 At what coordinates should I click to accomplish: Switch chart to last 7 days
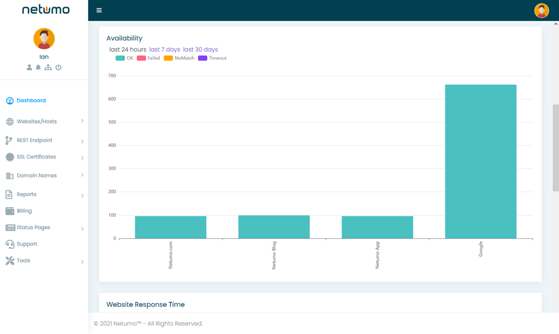165,49
